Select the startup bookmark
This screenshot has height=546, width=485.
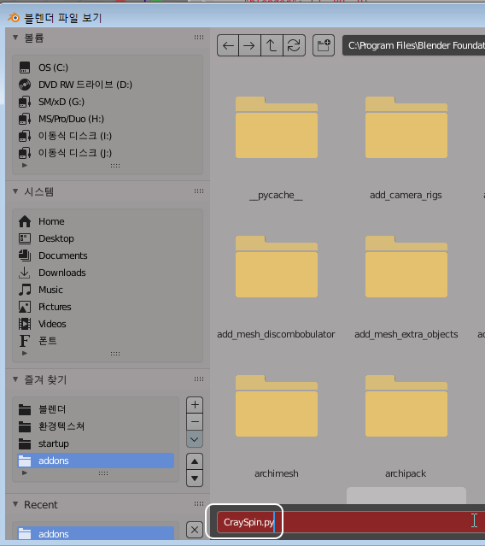tap(96, 443)
